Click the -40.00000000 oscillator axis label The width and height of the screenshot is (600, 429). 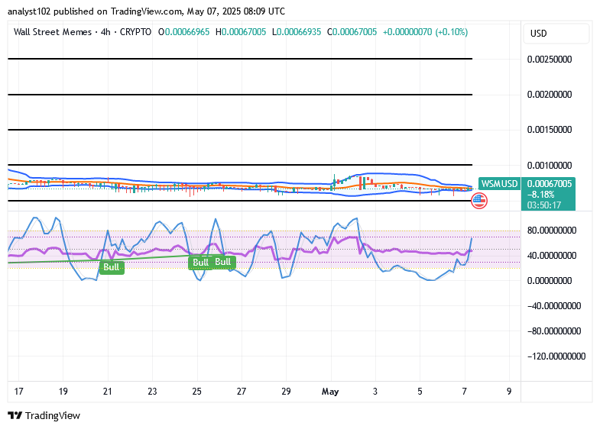[553, 306]
